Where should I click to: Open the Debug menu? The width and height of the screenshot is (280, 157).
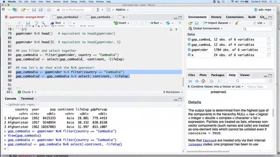[74, 2]
